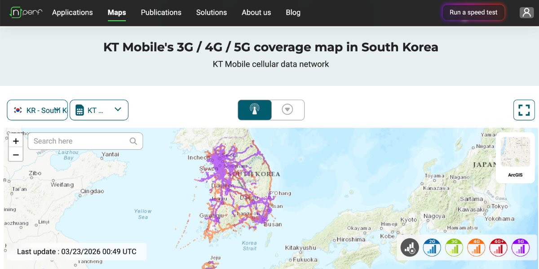Activate the 4G+ coverage icon
The height and width of the screenshot is (269, 539).
tap(498, 247)
